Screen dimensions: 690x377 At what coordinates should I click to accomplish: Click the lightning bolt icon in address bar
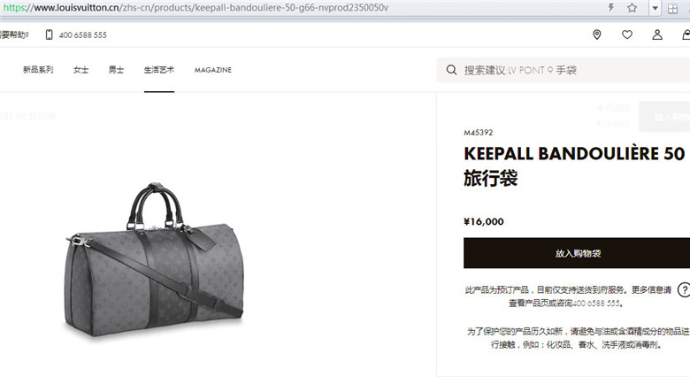pos(610,7)
